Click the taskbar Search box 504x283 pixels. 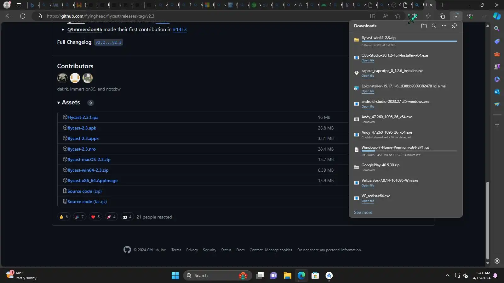click(217, 275)
